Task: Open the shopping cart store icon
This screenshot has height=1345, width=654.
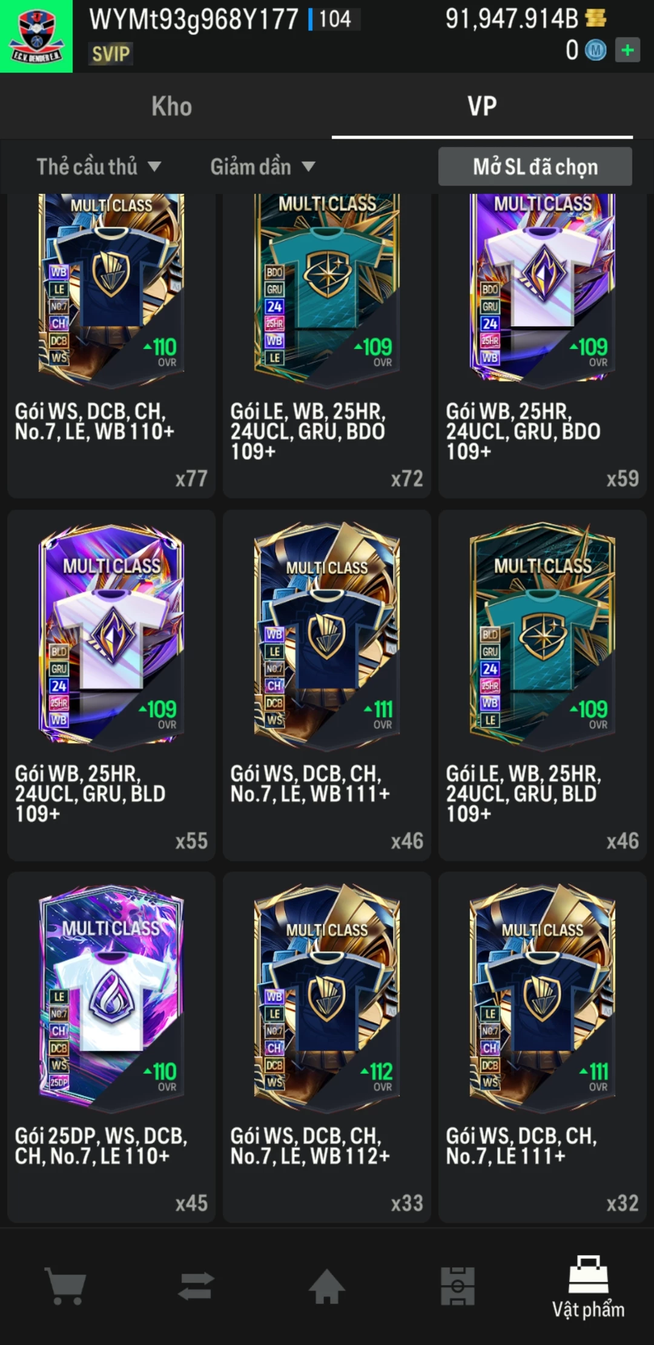Action: click(65, 1286)
